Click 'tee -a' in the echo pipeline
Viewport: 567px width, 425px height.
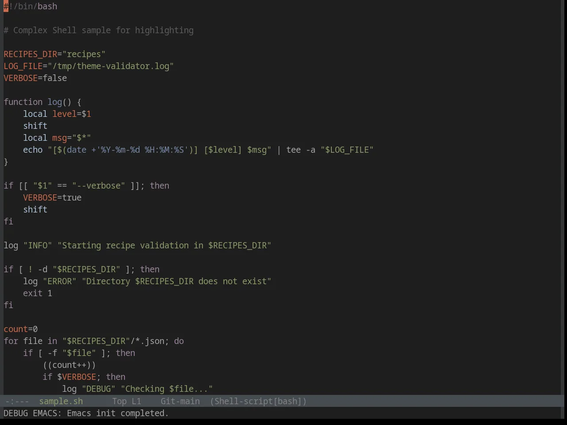301,150
